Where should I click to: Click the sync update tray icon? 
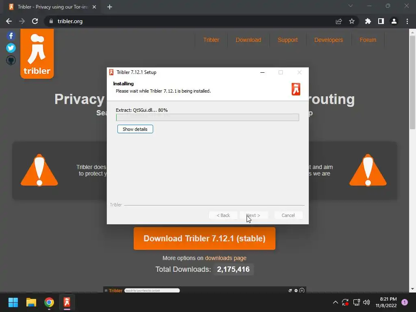345,302
